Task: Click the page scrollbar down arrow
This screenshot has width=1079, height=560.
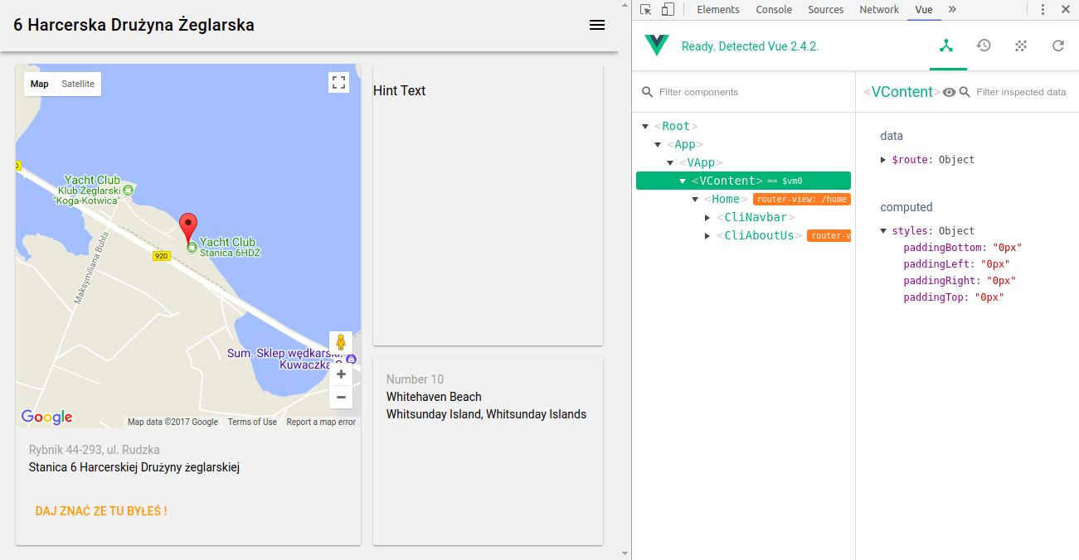Action: (x=625, y=553)
